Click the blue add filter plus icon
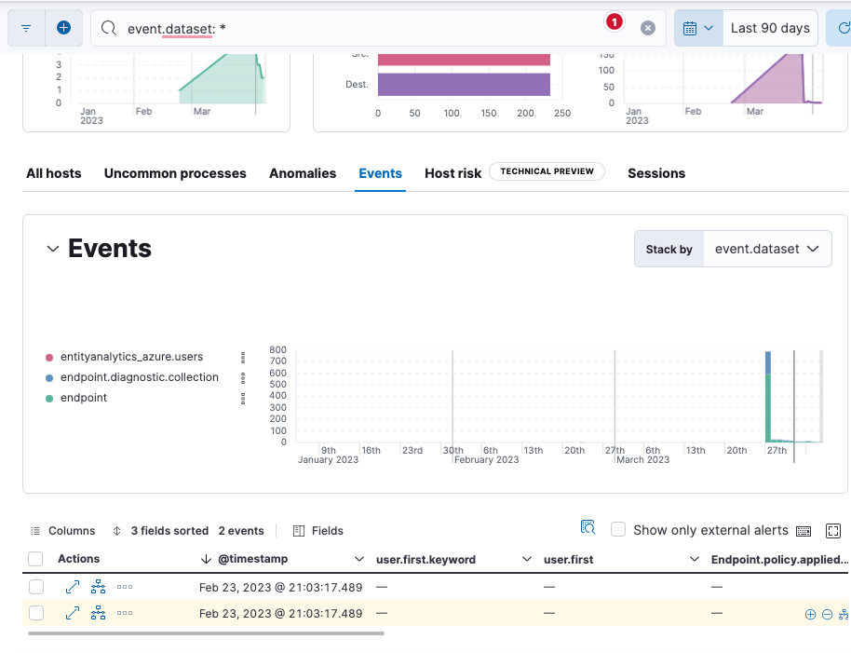The height and width of the screenshot is (653, 851). (x=63, y=27)
